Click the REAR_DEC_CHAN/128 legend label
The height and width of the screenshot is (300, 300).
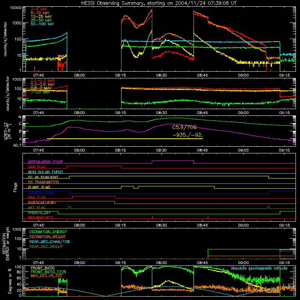click(x=49, y=241)
